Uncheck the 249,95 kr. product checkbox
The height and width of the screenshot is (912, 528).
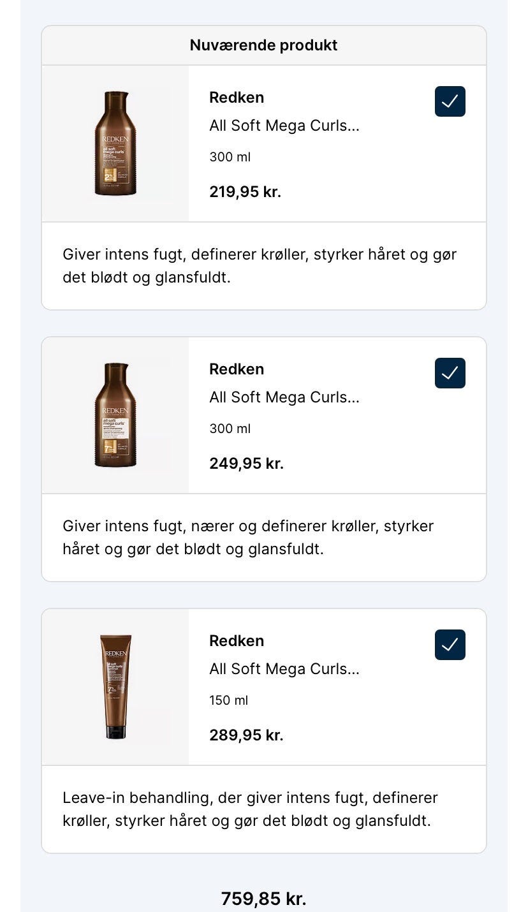click(450, 373)
